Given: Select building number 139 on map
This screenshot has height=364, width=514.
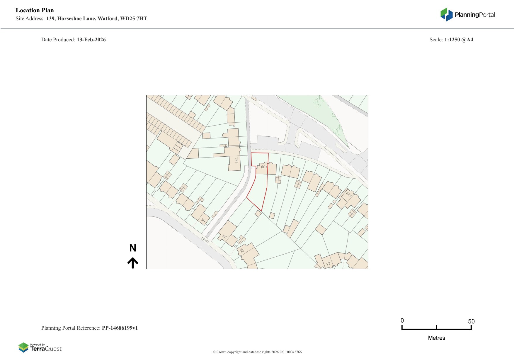Looking at the screenshot, I should pyautogui.click(x=264, y=167).
